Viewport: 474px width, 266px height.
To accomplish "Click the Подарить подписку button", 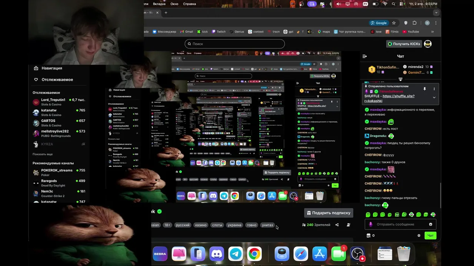I will point(328,213).
